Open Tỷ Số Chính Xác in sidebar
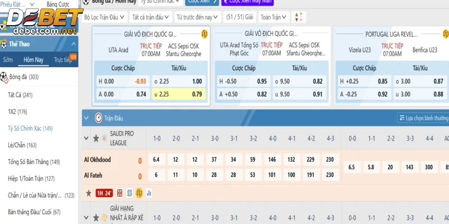 30,128
